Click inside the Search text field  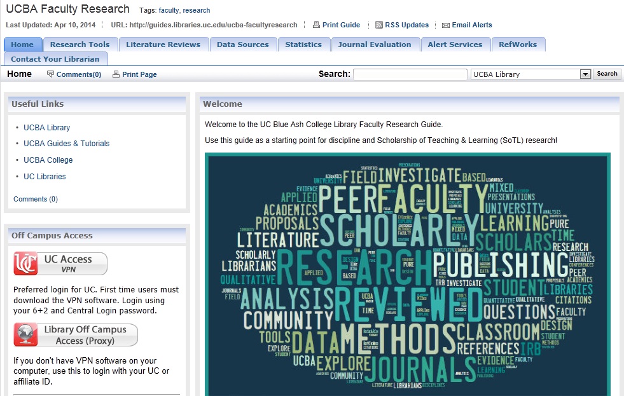(x=410, y=74)
